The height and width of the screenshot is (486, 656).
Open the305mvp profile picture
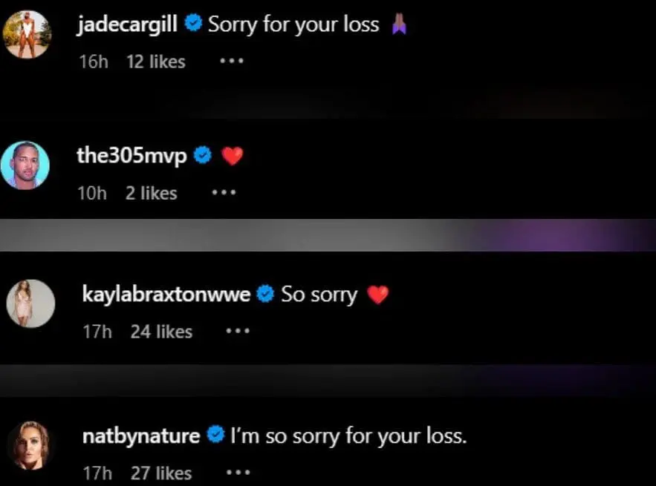pyautogui.click(x=25, y=165)
